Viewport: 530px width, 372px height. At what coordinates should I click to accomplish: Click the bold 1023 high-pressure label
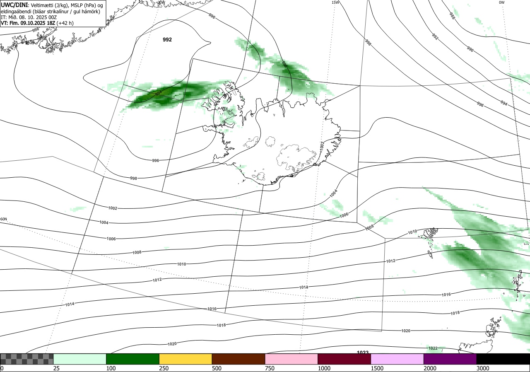click(x=363, y=353)
